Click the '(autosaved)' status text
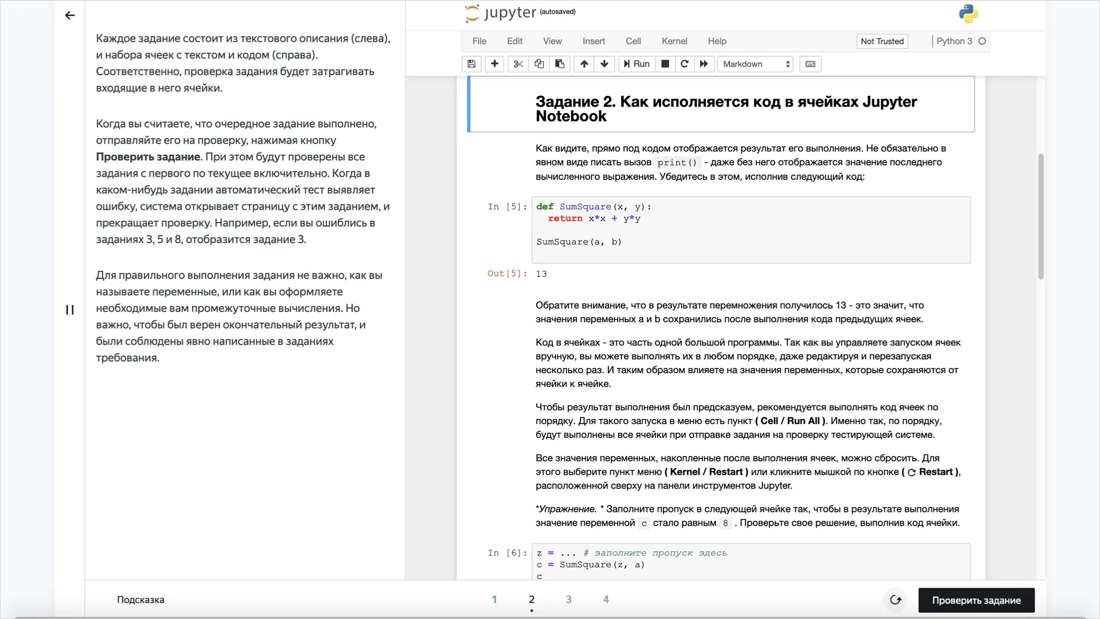This screenshot has width=1100, height=619. (x=557, y=11)
